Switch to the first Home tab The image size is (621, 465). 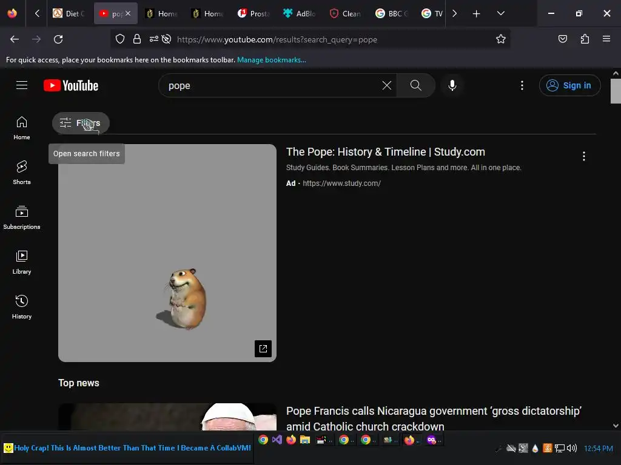[x=161, y=13]
